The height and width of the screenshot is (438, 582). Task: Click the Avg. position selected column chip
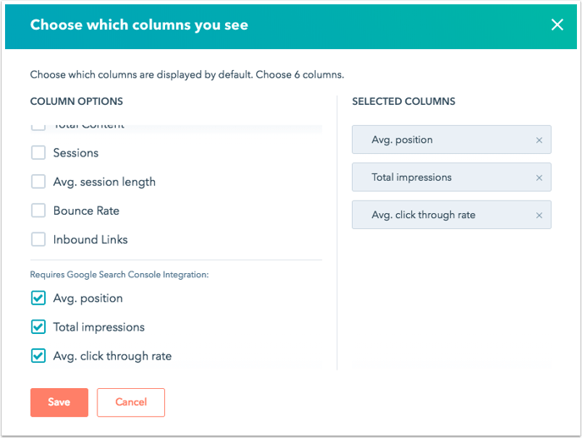[x=452, y=140]
